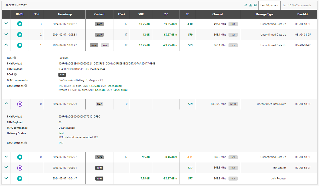Collapse the Unconfirmed Data Down row
The image size is (319, 186).
click(x=6, y=104)
